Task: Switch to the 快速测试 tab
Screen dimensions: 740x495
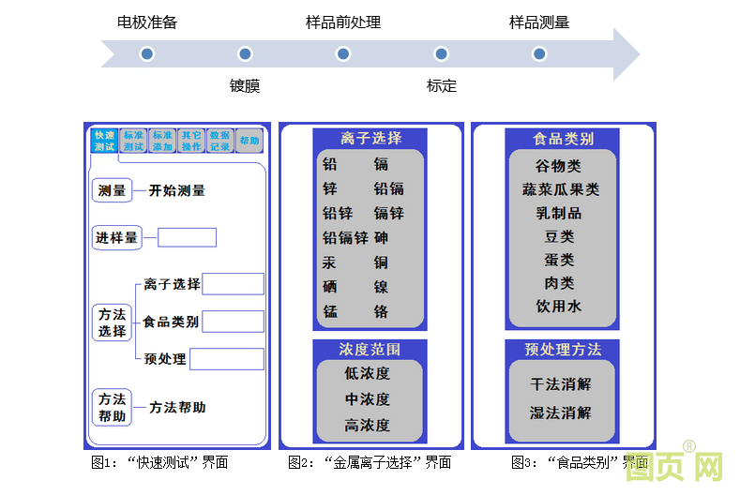Action: [x=104, y=141]
